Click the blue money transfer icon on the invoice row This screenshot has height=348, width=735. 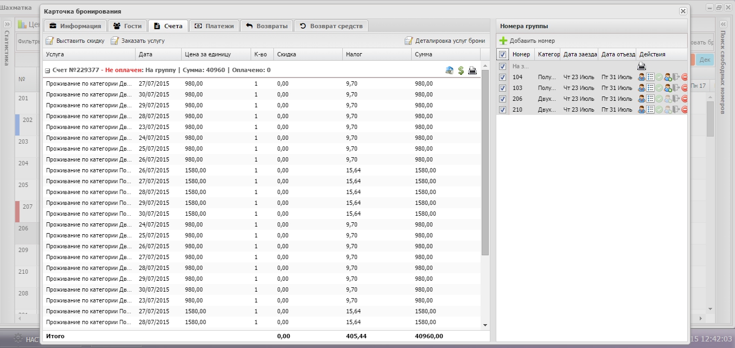point(449,70)
